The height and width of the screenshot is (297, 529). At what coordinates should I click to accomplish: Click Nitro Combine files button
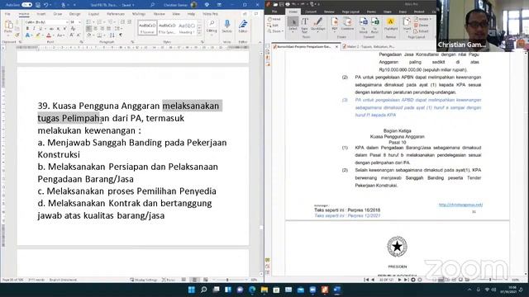pos(347,24)
